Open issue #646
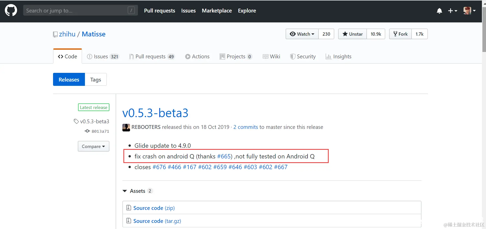This screenshot has width=486, height=229. [235, 167]
